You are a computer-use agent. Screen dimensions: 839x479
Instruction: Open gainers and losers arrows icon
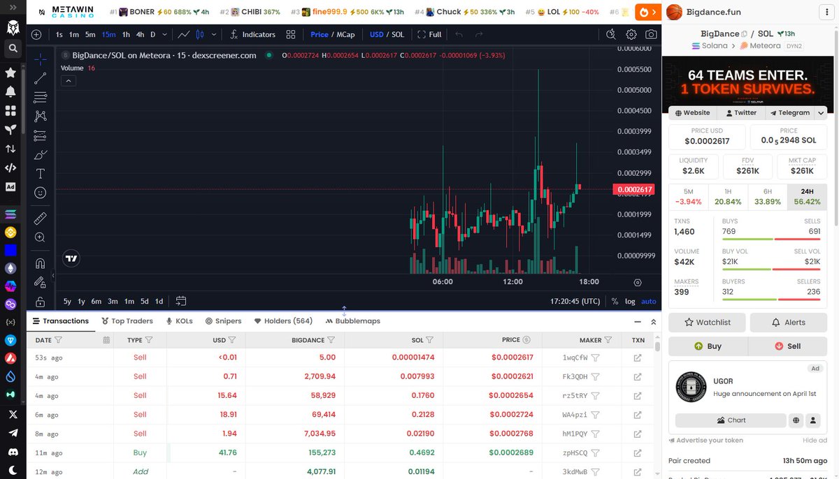pyautogui.click(x=10, y=149)
